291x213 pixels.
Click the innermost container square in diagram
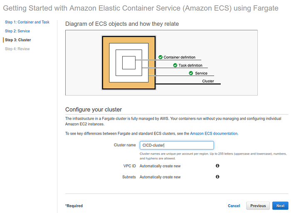128,63
